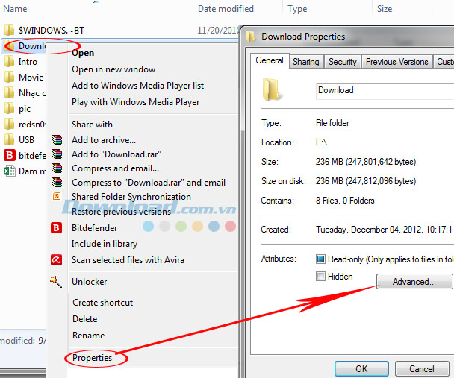Click the Shared Folder Synchronization icon
The height and width of the screenshot is (378, 454).
point(57,197)
